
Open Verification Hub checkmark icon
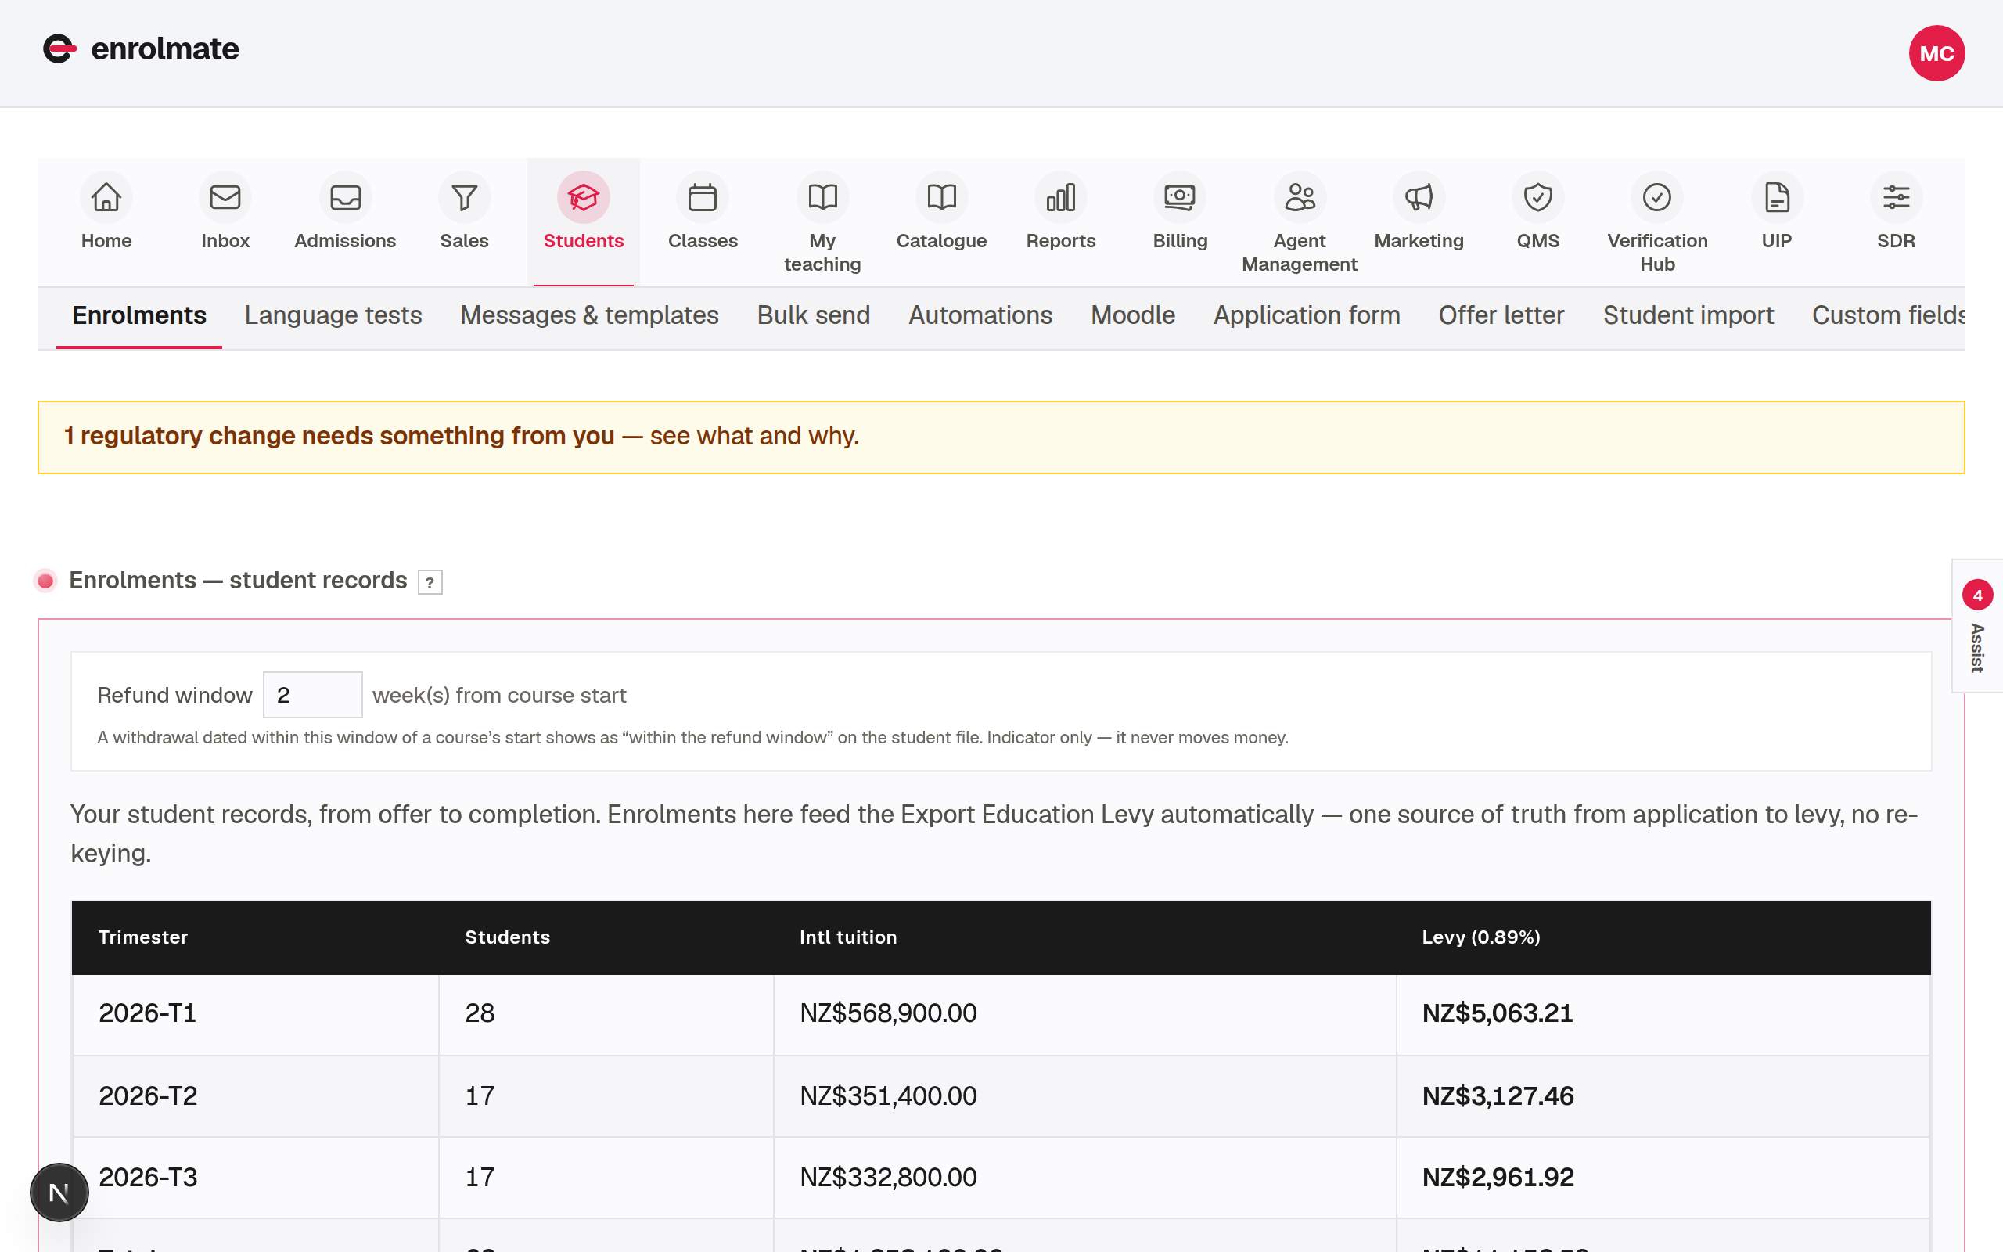(1657, 197)
